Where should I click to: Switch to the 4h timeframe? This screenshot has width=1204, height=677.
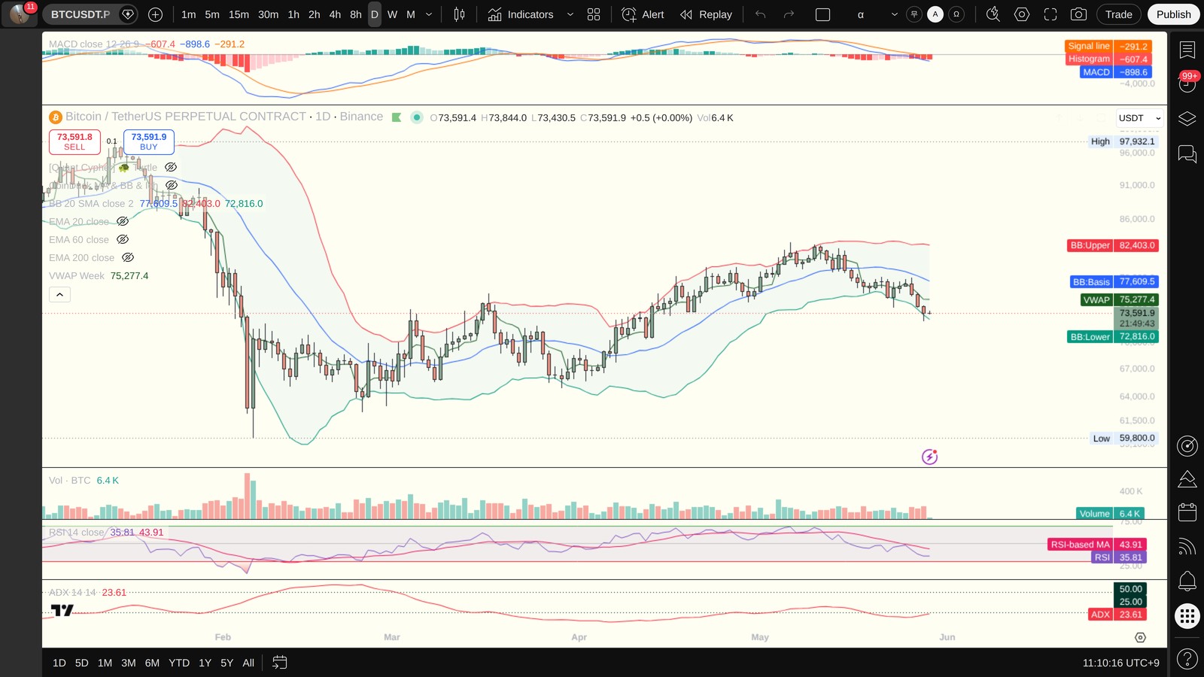pyautogui.click(x=335, y=14)
